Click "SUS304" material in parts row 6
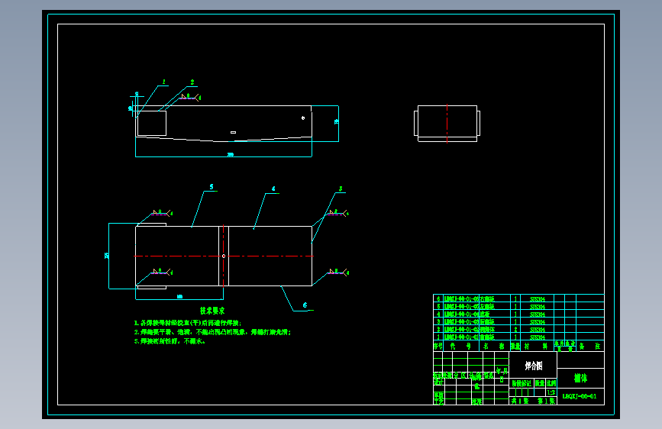662x429 pixels. [537, 299]
